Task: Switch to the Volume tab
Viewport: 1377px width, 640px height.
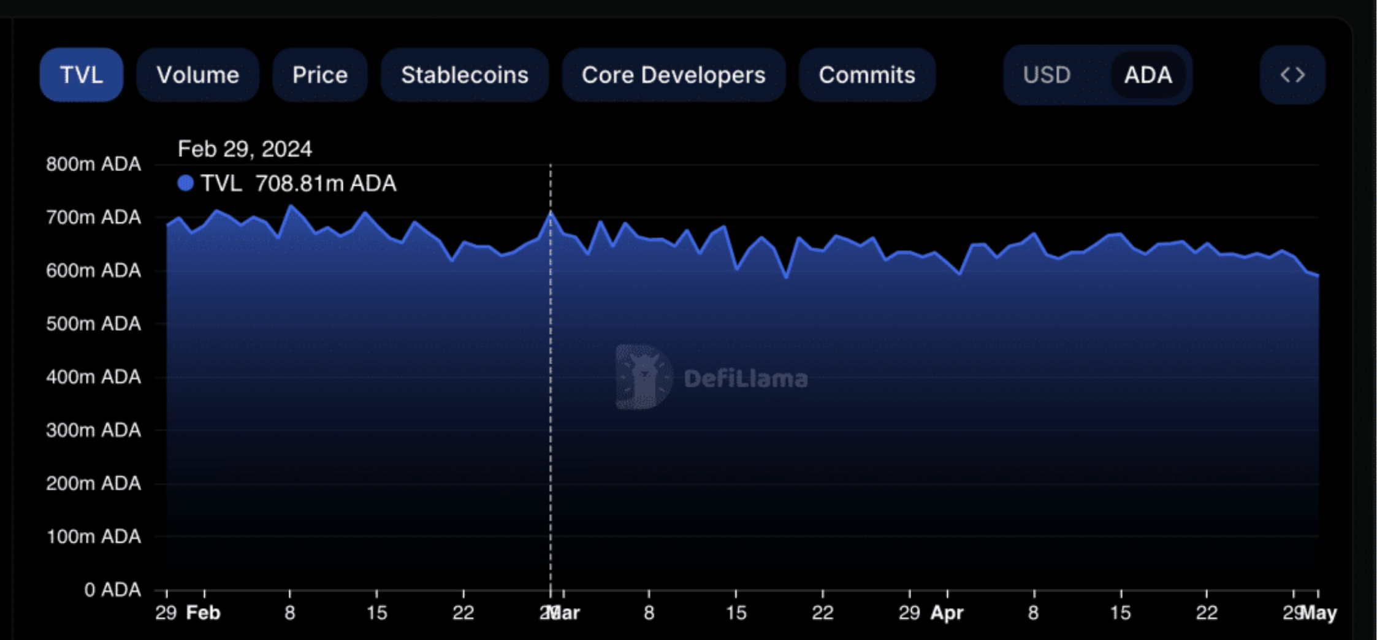Action: [x=197, y=75]
